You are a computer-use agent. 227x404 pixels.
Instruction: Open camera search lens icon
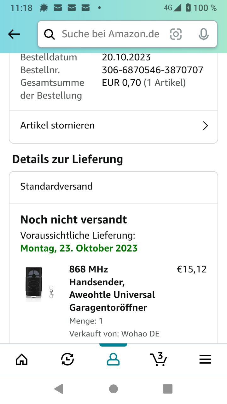(x=176, y=34)
